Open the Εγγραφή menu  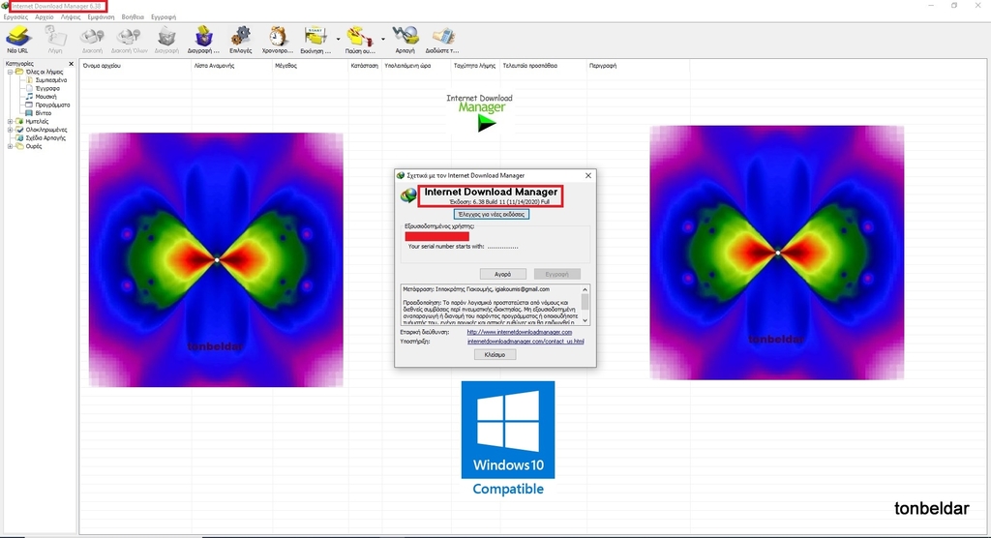coord(164,17)
